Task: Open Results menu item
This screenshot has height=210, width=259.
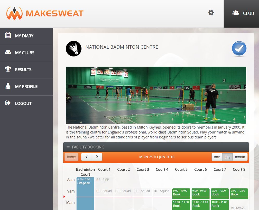Action: coord(27,70)
